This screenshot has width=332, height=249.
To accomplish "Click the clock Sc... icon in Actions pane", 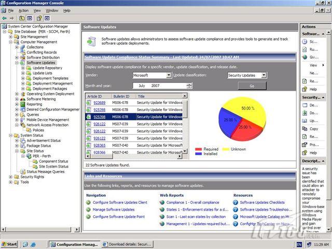I will point(305,41).
